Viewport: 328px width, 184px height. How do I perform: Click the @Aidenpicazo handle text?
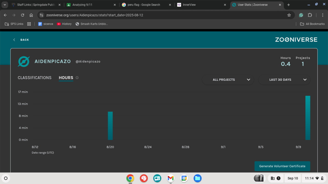click(x=88, y=62)
